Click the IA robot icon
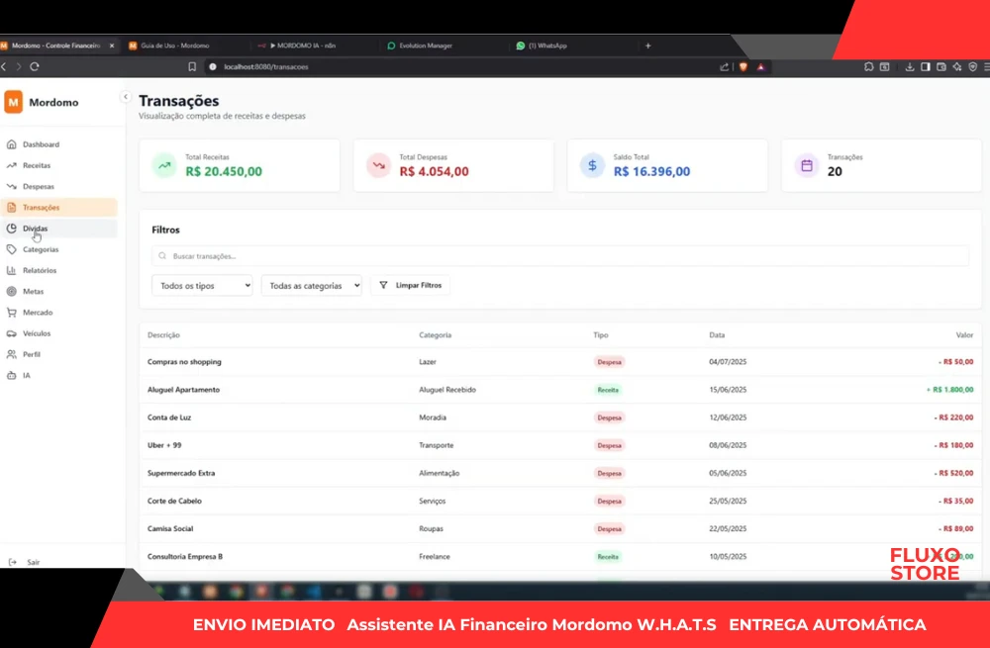Viewport: 990px width, 648px height. coord(12,375)
